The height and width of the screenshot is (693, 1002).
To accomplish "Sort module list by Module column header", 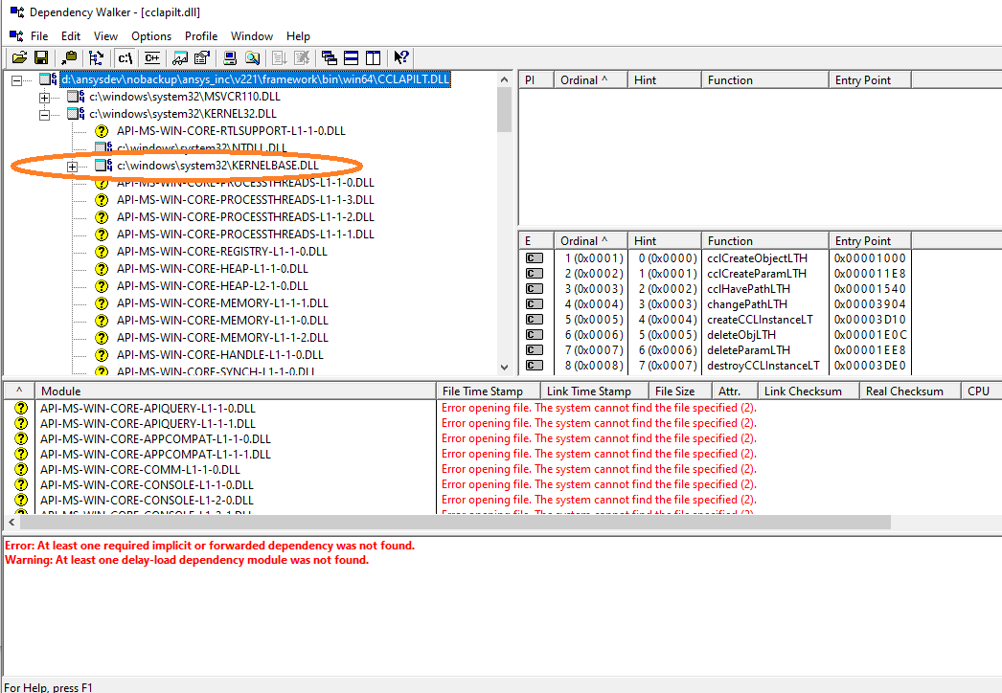I will (x=235, y=391).
